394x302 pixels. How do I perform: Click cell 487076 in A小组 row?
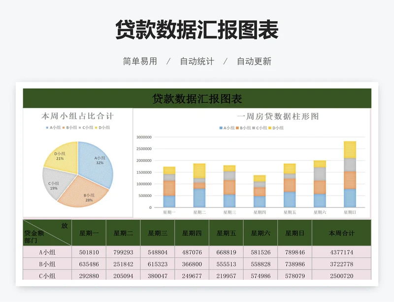pyautogui.click(x=192, y=252)
